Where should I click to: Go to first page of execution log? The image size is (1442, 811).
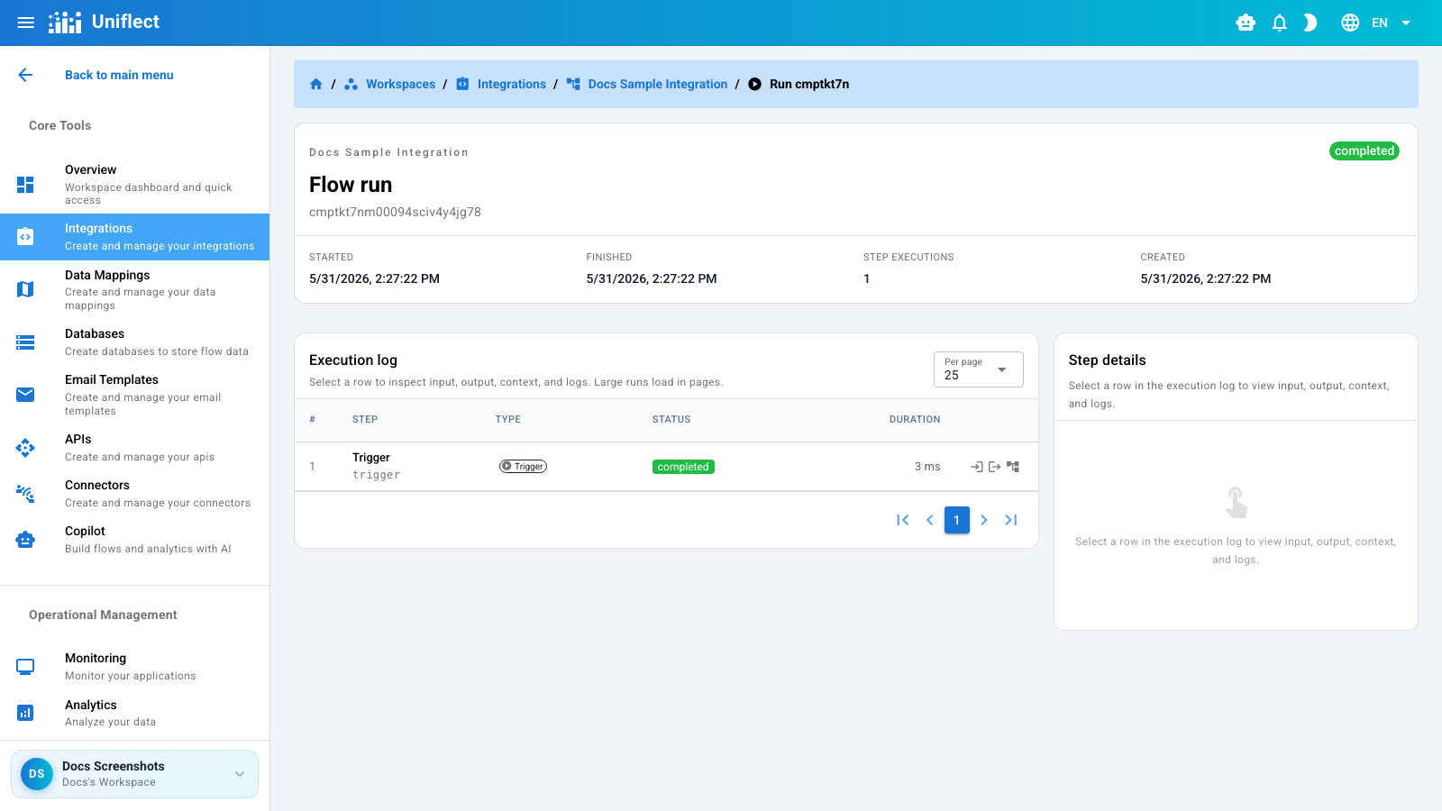[x=903, y=520]
